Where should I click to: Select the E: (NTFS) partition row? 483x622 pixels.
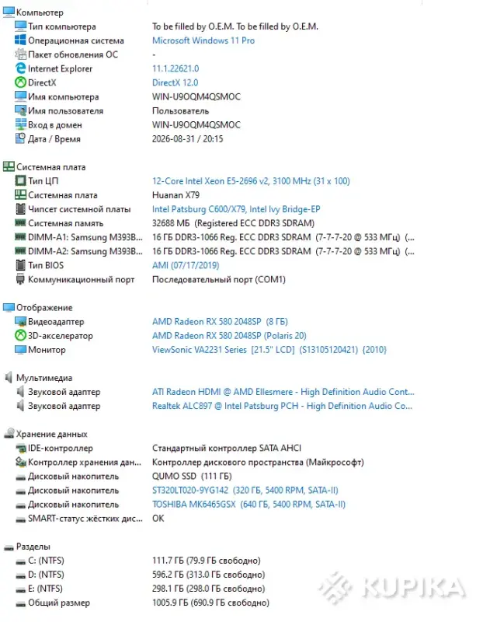tap(140, 589)
